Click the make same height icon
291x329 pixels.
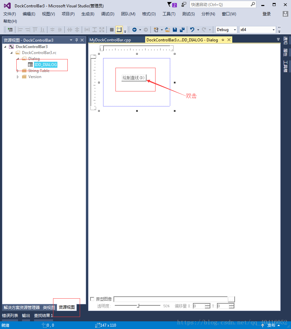(94, 30)
